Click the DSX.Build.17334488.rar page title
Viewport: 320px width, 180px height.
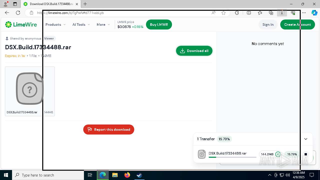coord(38,47)
